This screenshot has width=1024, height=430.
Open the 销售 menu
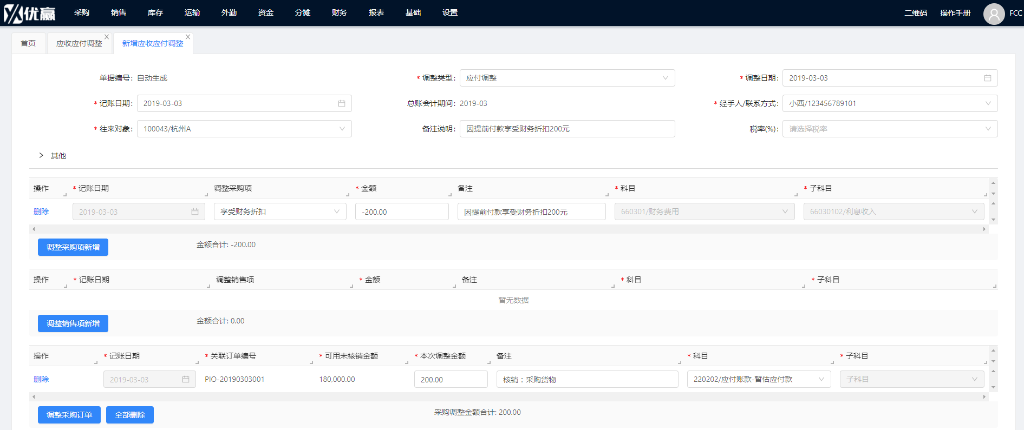tap(119, 12)
